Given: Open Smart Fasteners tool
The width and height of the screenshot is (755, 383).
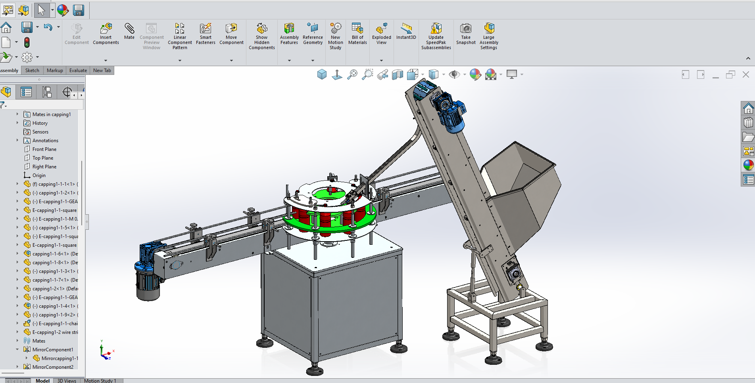Looking at the screenshot, I should [x=206, y=34].
